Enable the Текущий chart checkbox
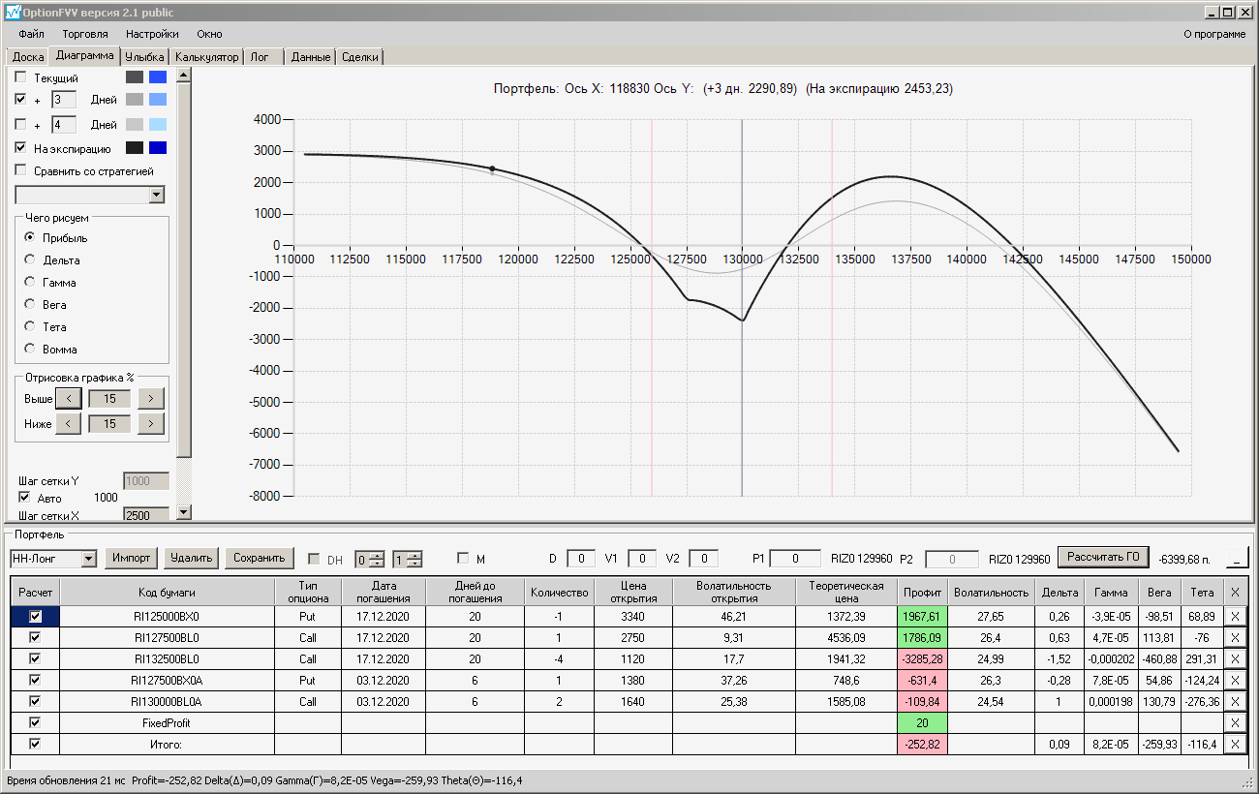This screenshot has width=1259, height=794. [x=21, y=77]
